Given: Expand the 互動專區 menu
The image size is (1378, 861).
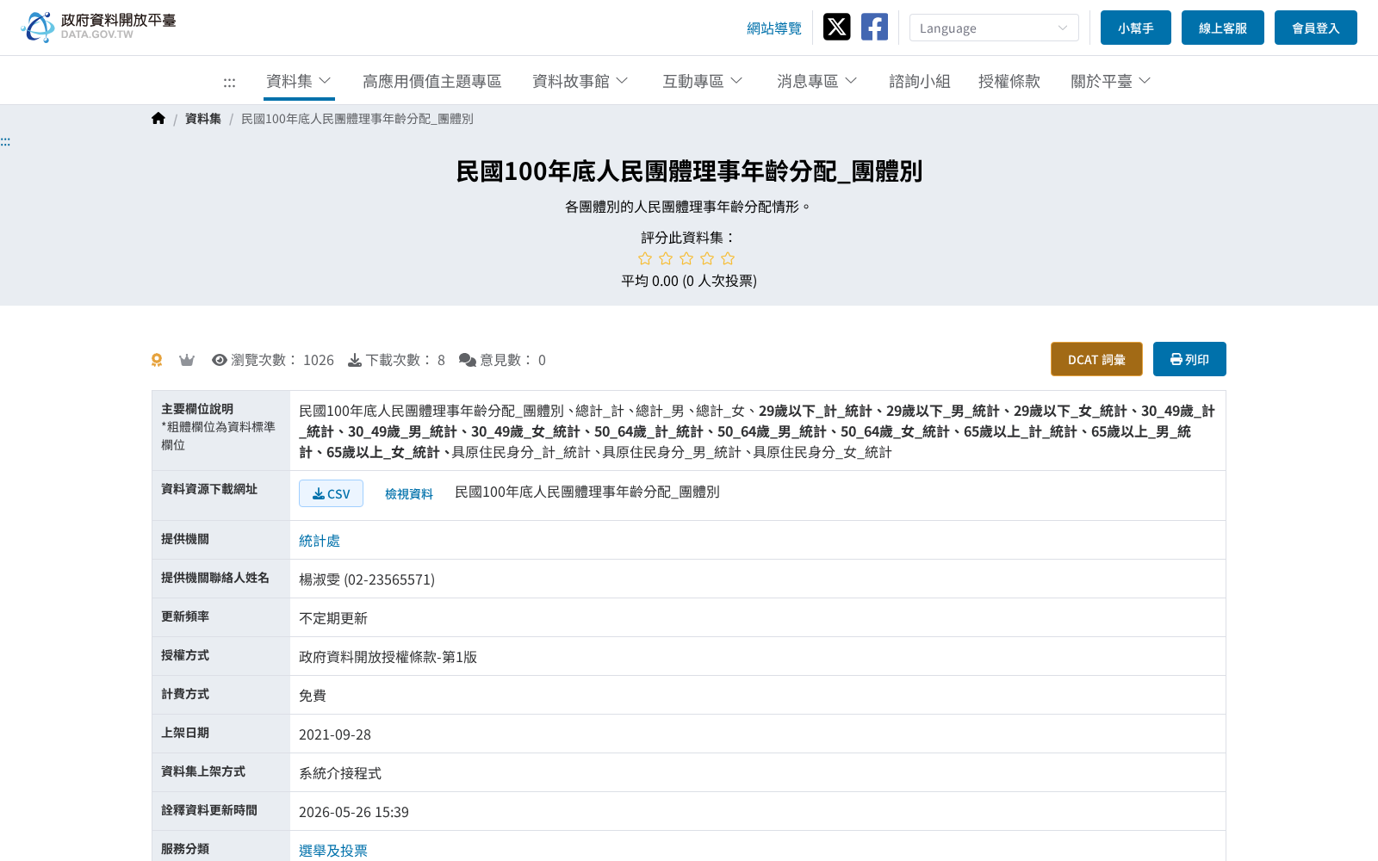Looking at the screenshot, I should click(x=703, y=81).
